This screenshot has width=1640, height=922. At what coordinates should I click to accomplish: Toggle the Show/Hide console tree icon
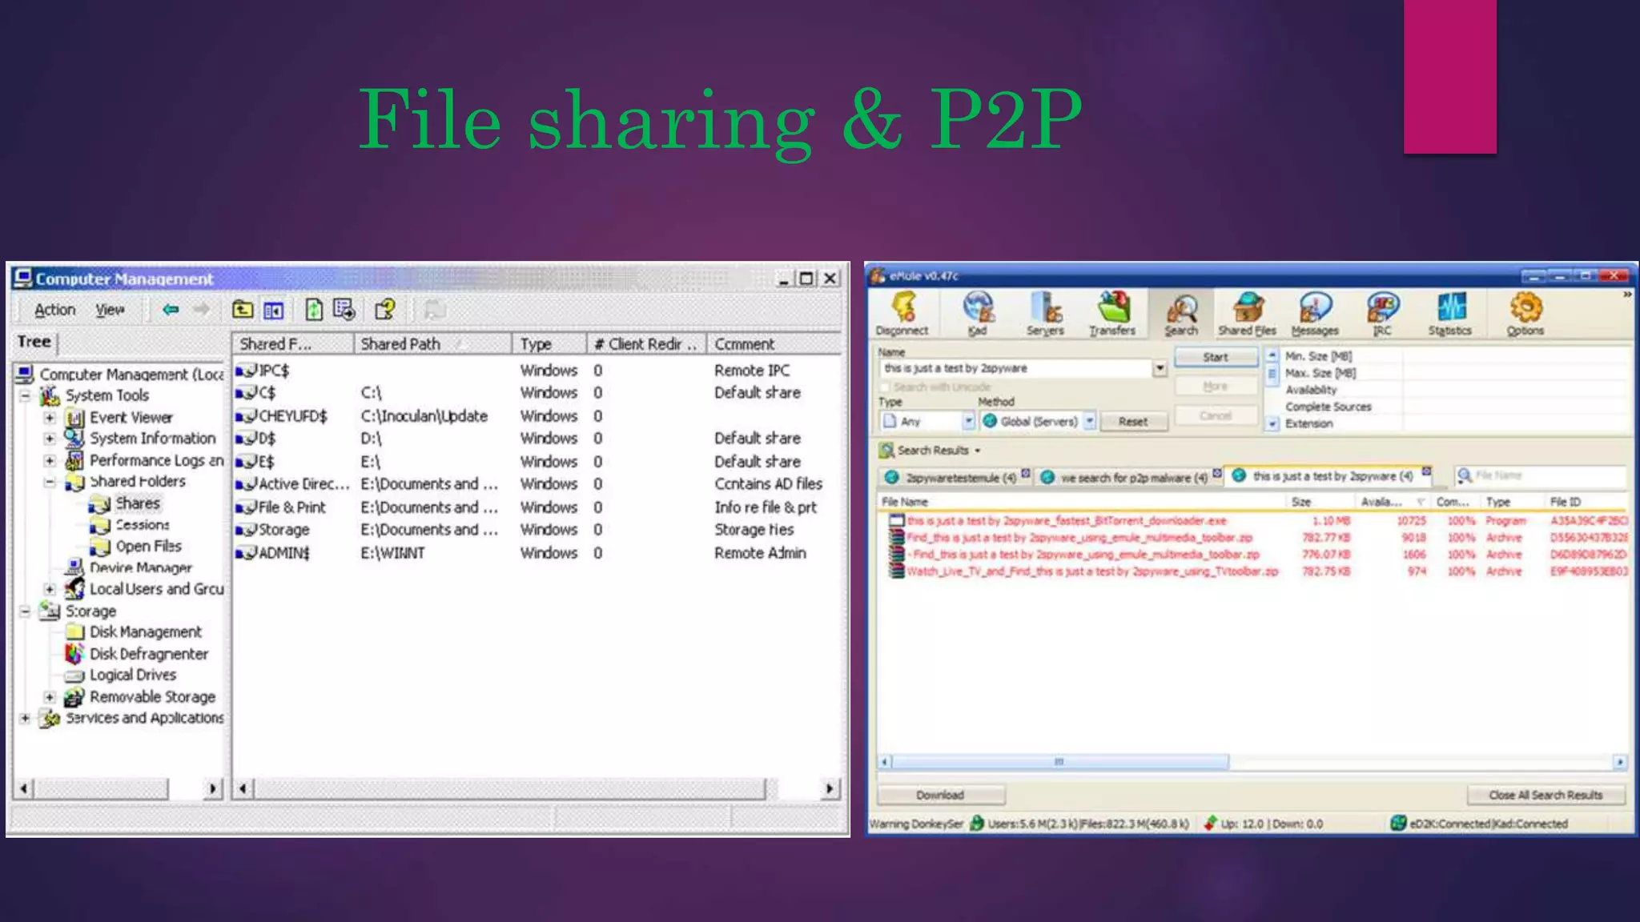tap(274, 310)
